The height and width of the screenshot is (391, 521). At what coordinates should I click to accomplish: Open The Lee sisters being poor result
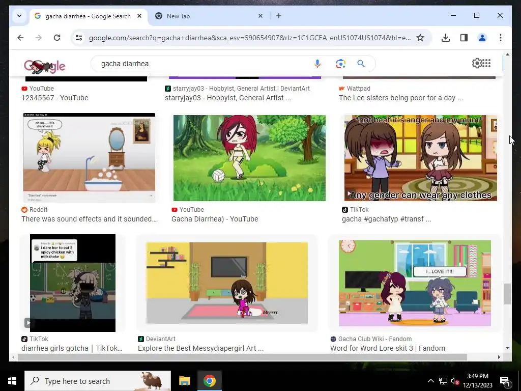pyautogui.click(x=401, y=98)
